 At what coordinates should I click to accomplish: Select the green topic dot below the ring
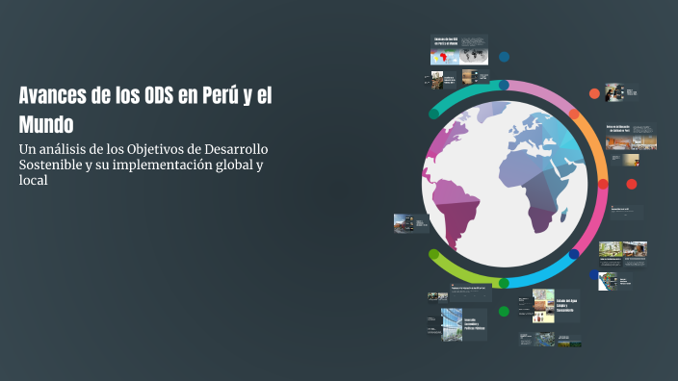504,312
